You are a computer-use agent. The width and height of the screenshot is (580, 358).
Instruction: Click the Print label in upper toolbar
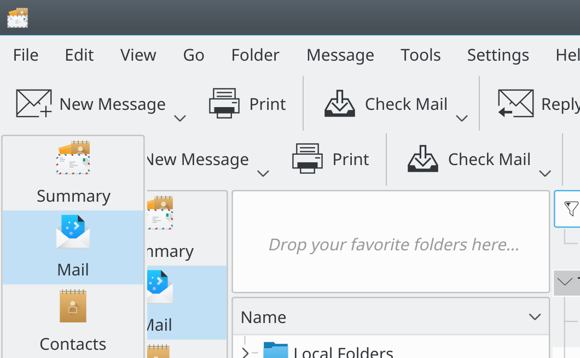pyautogui.click(x=268, y=104)
